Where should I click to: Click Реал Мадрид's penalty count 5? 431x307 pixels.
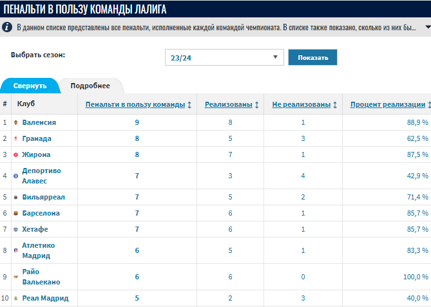(137, 299)
